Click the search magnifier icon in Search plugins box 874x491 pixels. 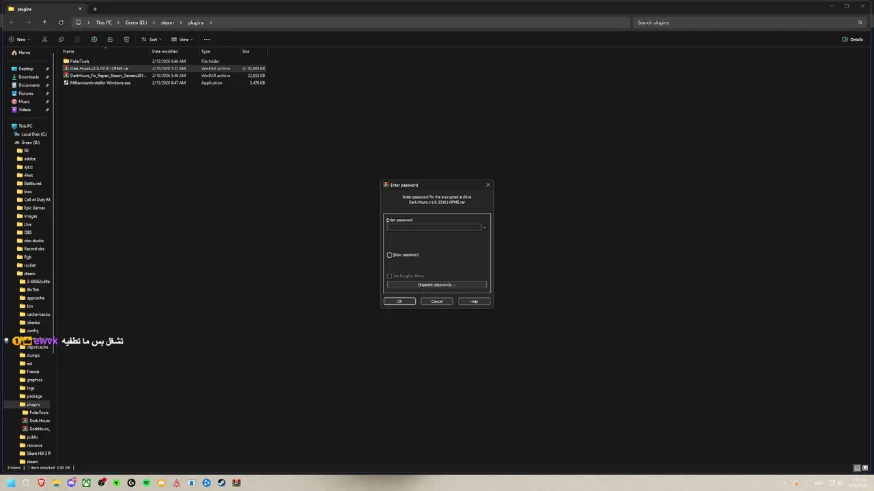(860, 23)
